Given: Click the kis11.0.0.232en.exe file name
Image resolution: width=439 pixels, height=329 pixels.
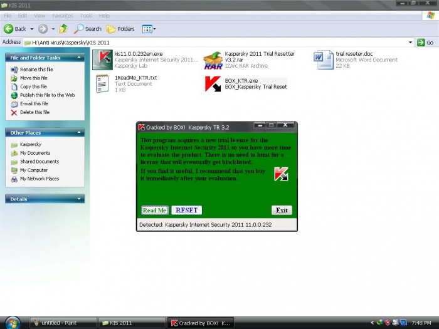Looking at the screenshot, I should [139, 54].
